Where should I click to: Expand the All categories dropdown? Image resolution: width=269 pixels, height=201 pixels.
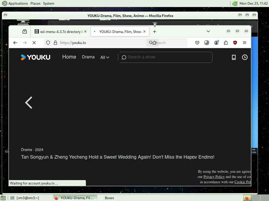(105, 57)
